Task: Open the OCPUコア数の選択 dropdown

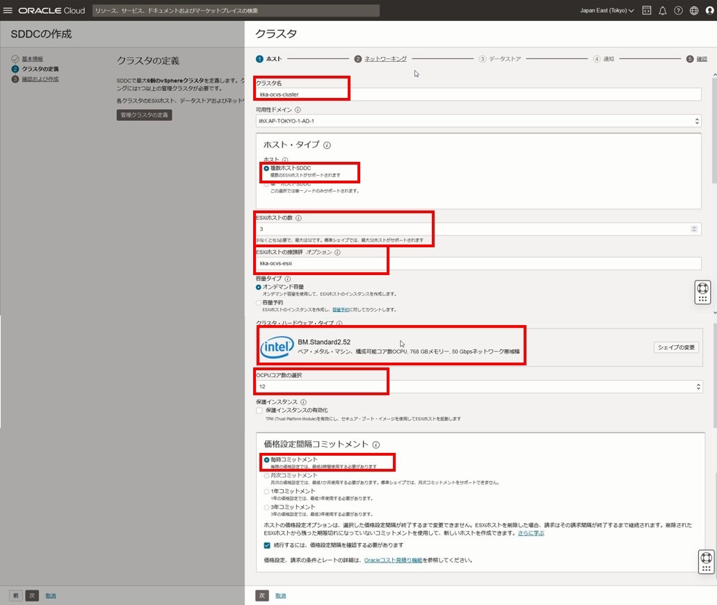Action: [x=478, y=387]
